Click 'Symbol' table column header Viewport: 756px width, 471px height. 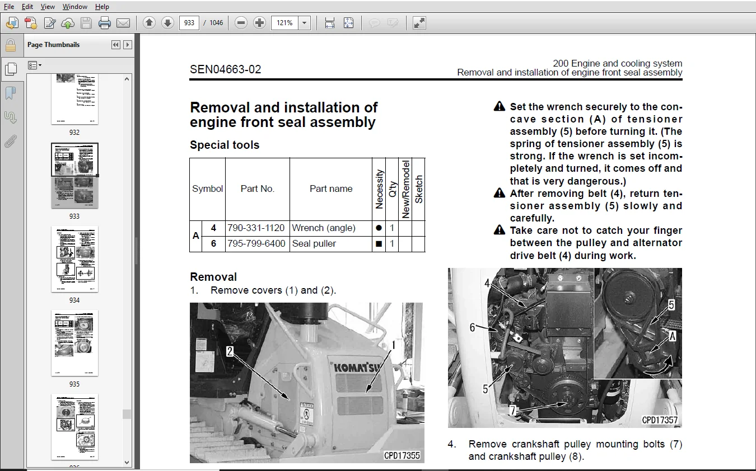[x=208, y=189]
